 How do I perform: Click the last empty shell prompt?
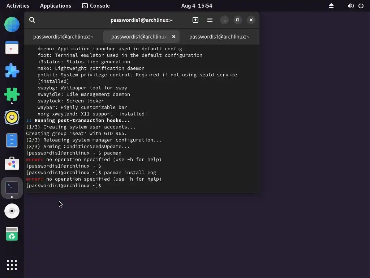point(64,186)
